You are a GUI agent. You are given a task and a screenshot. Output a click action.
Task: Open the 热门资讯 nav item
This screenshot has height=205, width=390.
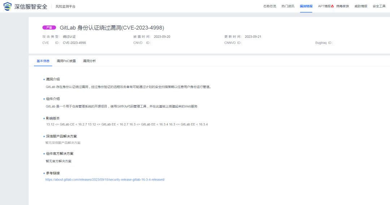[x=288, y=6]
